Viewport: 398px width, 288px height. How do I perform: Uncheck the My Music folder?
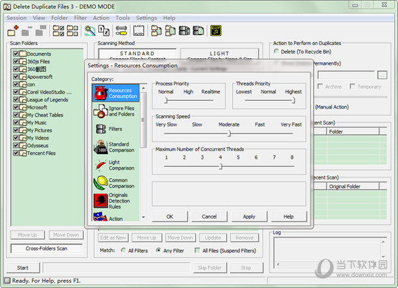pyautogui.click(x=16, y=122)
